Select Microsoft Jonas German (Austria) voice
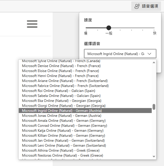This screenshot has width=164, height=166. (85, 116)
